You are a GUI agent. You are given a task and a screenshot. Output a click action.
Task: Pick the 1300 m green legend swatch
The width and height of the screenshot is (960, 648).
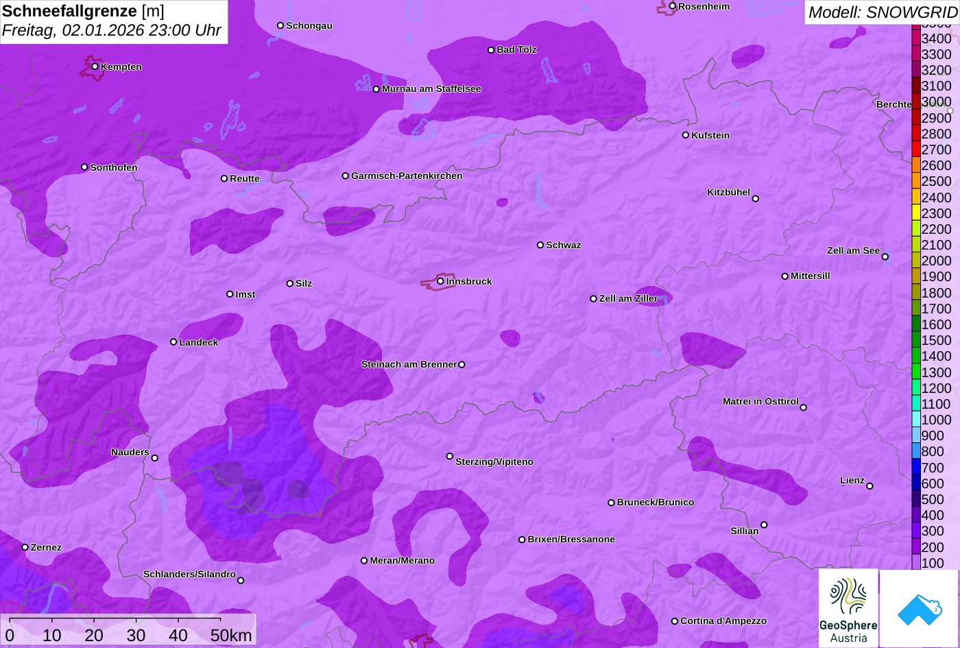pyautogui.click(x=916, y=372)
